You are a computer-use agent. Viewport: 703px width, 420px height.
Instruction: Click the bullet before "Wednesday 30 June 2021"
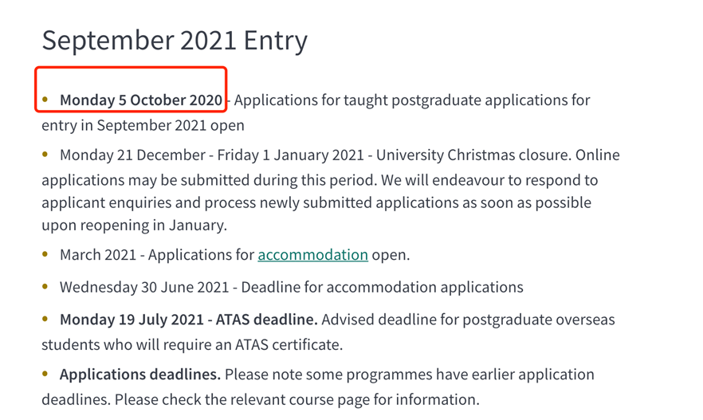click(x=45, y=286)
